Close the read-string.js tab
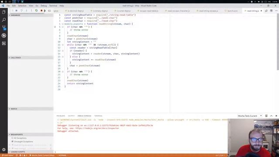The height and width of the screenshot is (157, 279). point(261,11)
